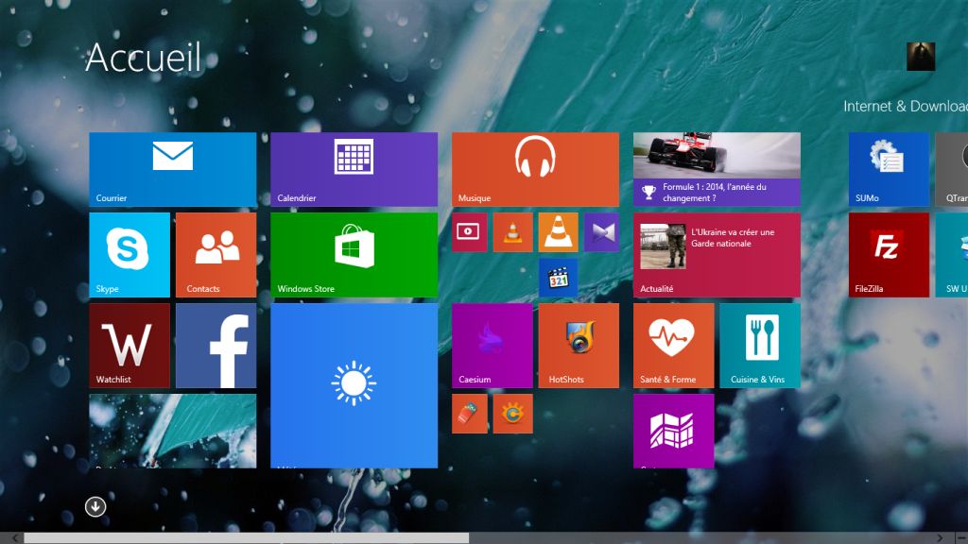Screen dimensions: 968x544
Task: Open the Desktop wallpaper tile
Action: click(x=173, y=431)
